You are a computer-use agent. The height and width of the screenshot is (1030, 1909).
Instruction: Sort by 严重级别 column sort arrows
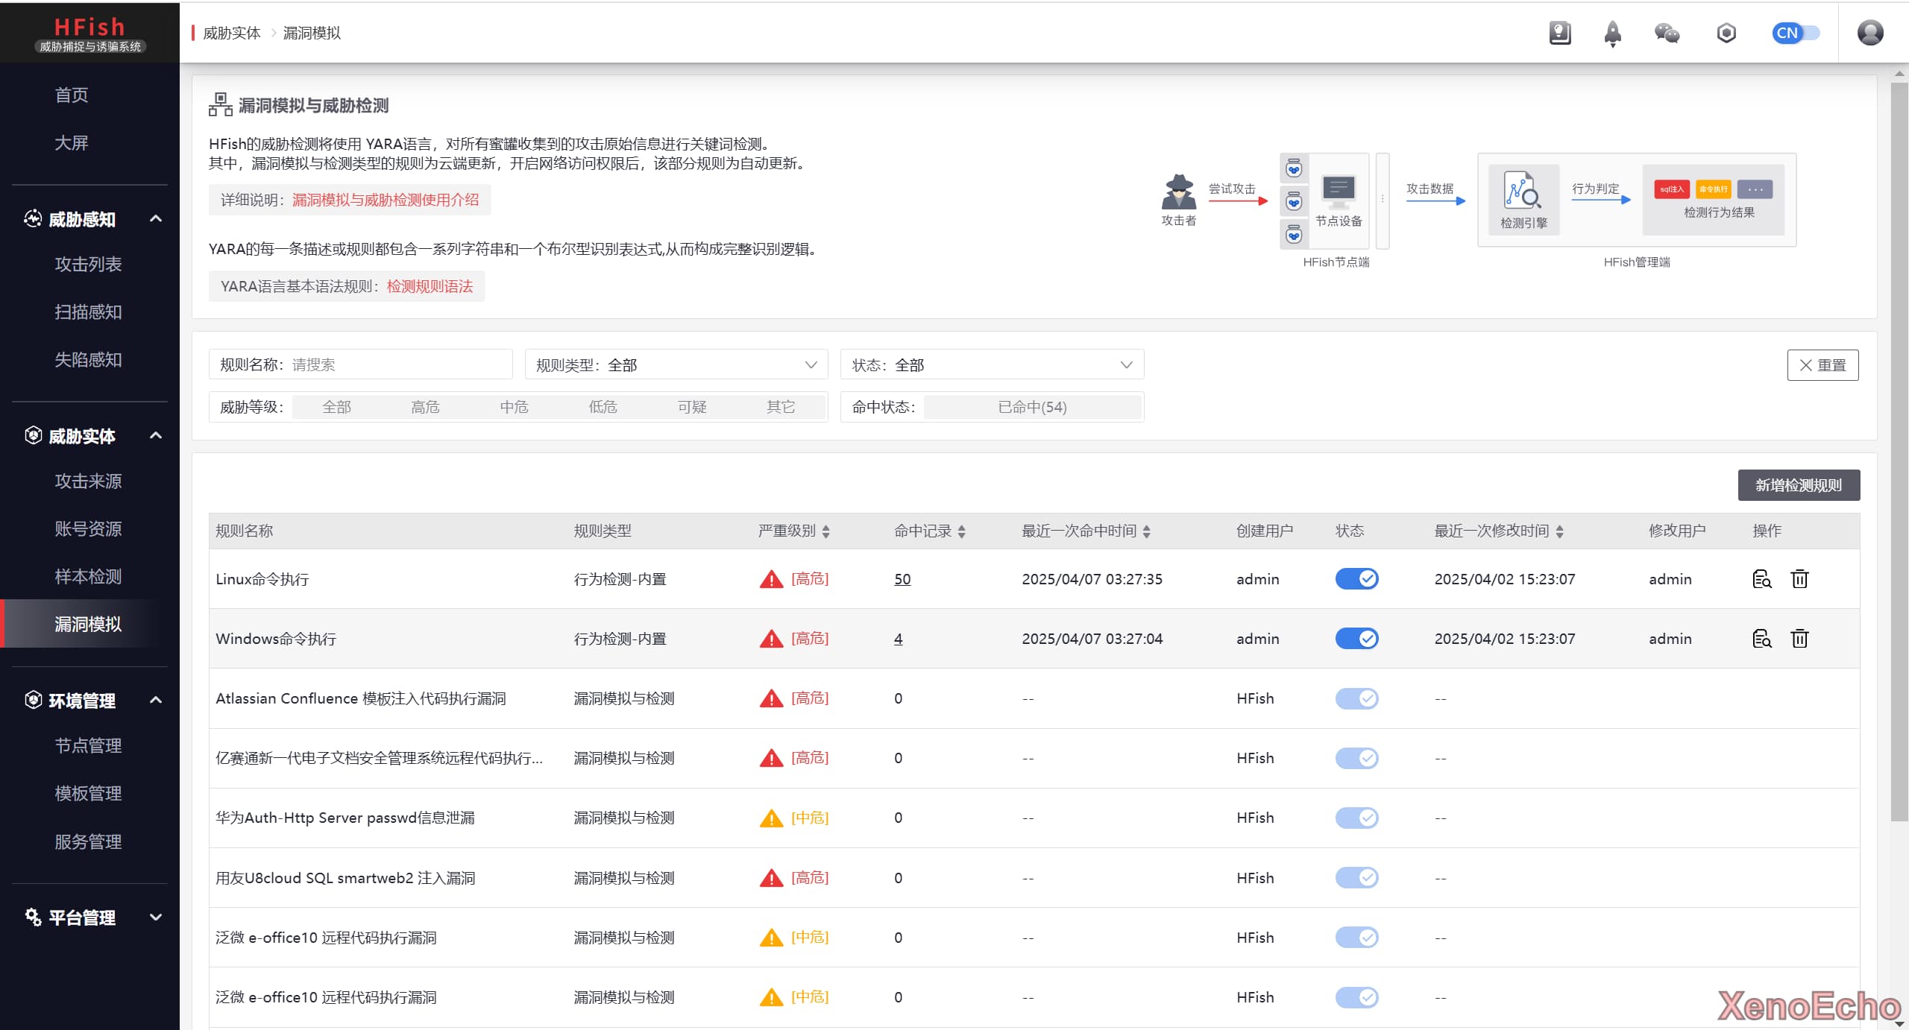click(x=825, y=531)
